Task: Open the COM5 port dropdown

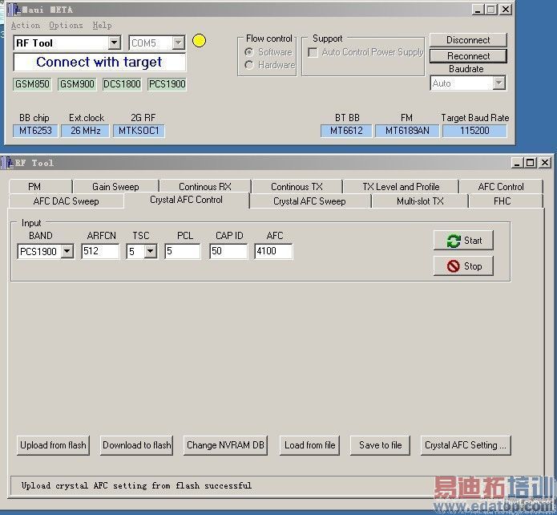Action: [x=178, y=43]
